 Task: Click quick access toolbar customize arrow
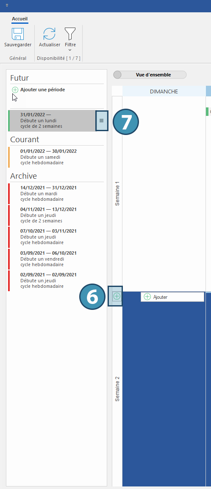tap(7, 5)
